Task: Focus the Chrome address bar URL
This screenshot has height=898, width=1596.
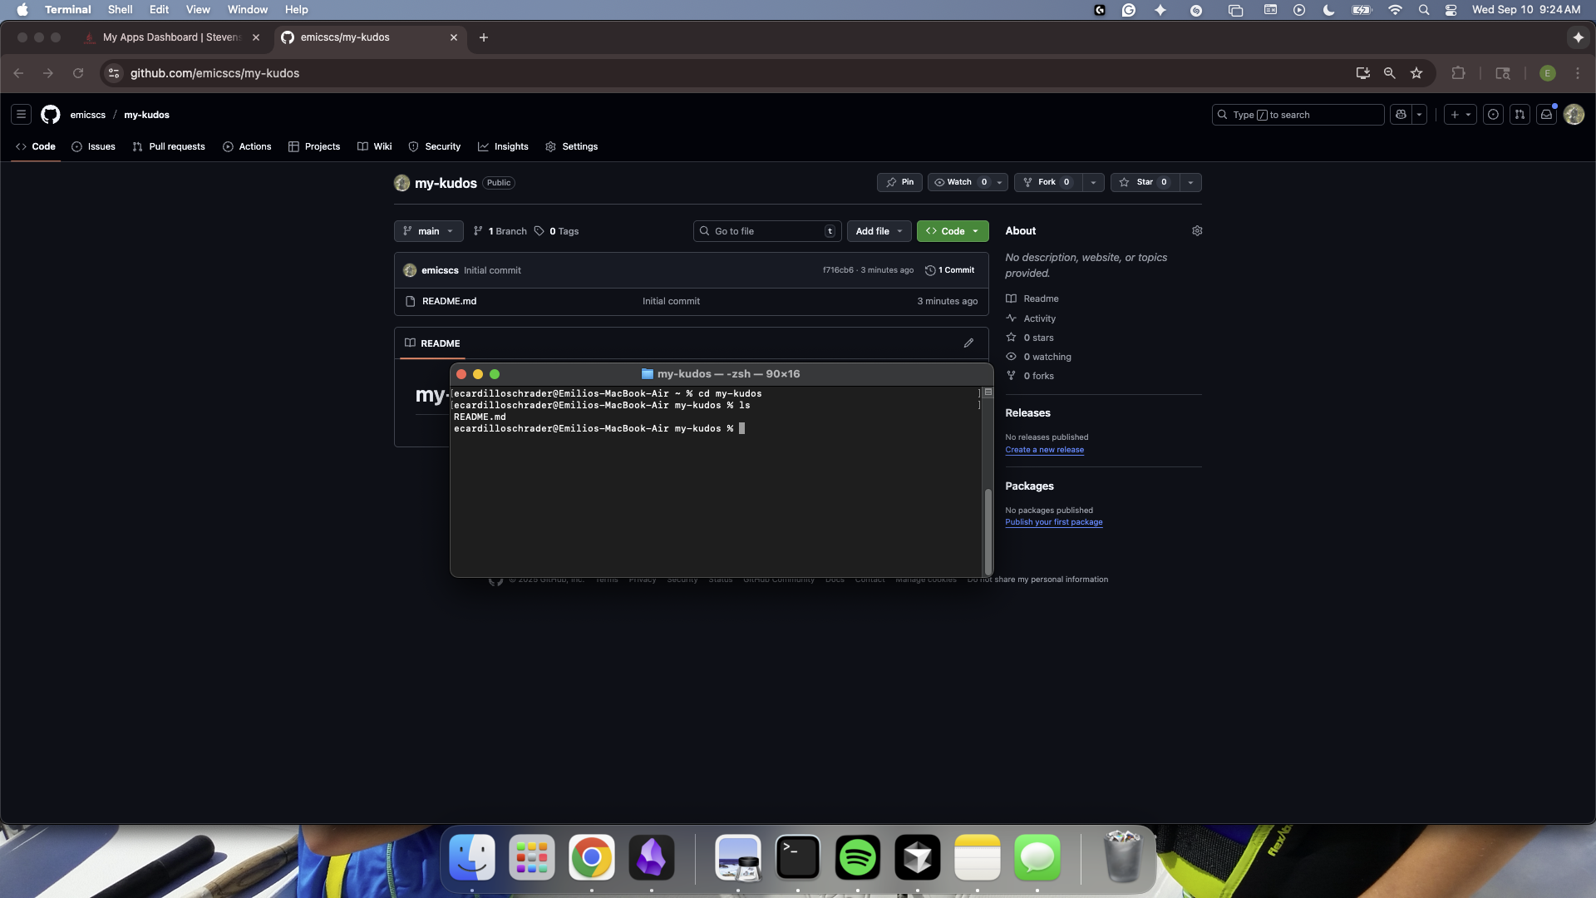Action: [x=214, y=73]
